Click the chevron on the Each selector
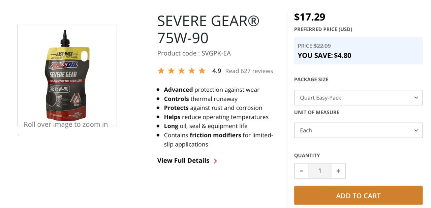This screenshot has height=208, width=431. click(416, 130)
